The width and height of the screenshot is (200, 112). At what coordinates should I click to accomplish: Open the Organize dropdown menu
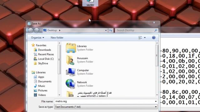coord(37,38)
